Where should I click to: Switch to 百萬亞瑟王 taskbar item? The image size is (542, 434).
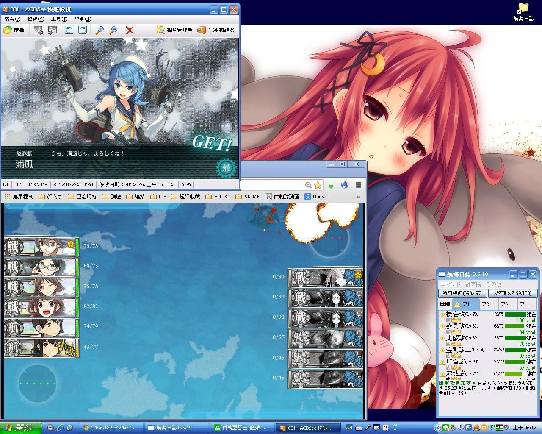click(242, 428)
